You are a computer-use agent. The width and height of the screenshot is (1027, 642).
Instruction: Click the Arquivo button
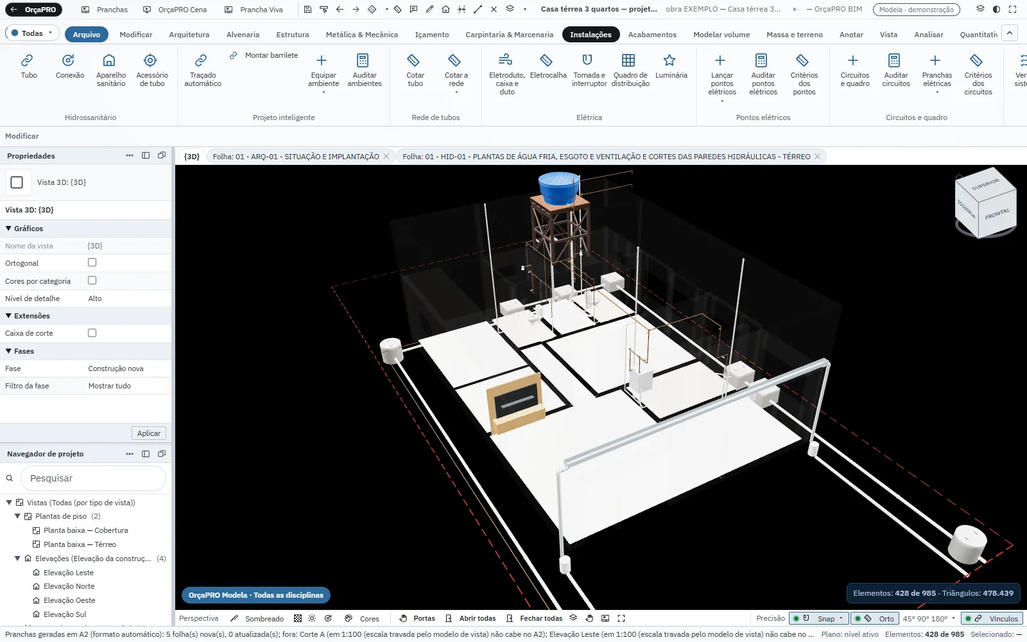click(86, 35)
